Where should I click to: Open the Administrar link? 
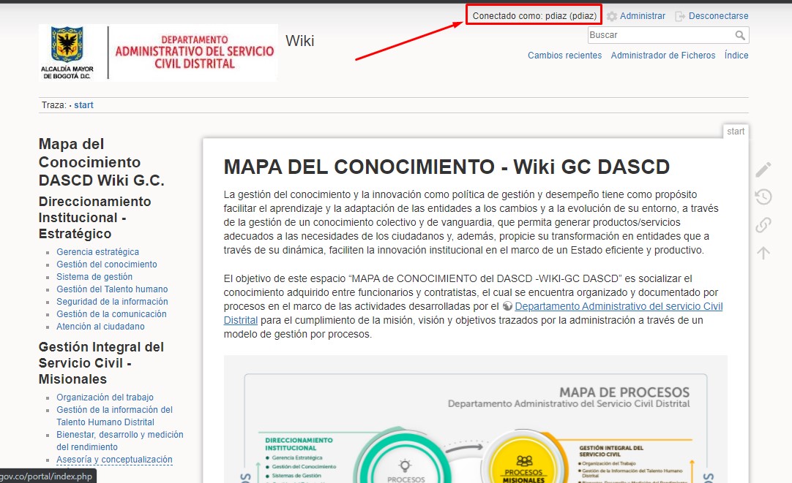643,16
